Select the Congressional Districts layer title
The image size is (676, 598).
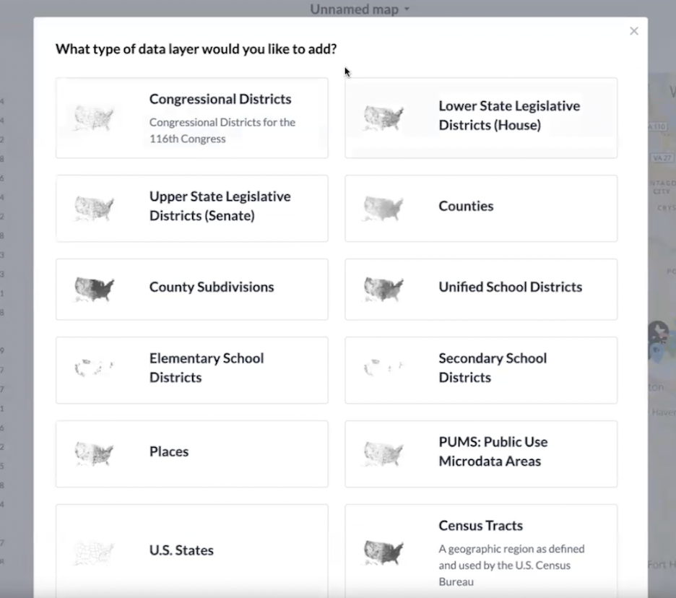(220, 99)
